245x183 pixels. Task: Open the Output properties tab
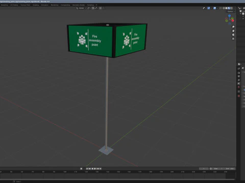239,76
